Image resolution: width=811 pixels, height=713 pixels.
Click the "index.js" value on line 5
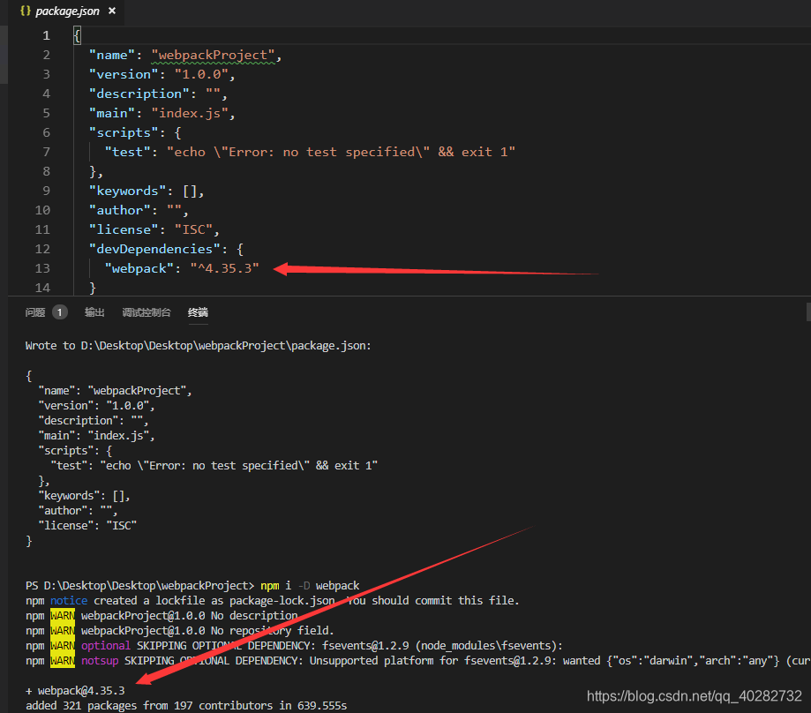click(x=190, y=113)
